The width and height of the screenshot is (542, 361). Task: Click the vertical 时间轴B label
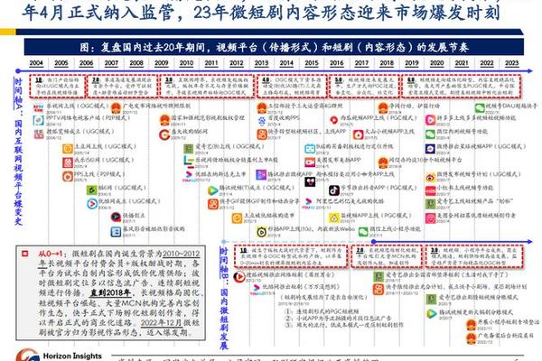click(x=224, y=263)
